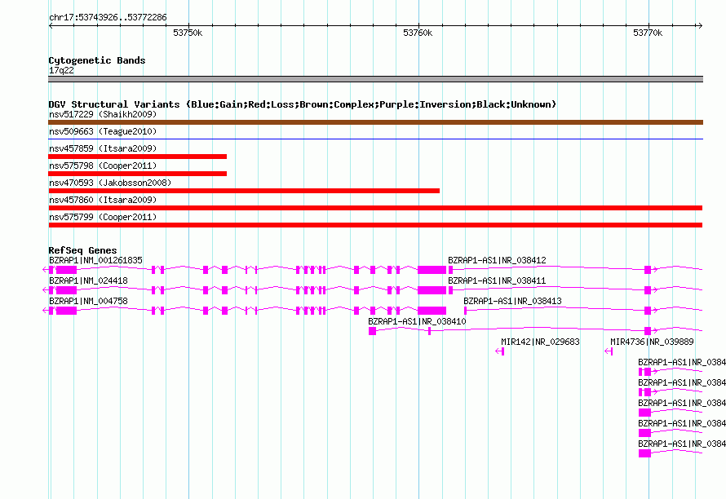Select the red loss bar under nsv575798
726x499 pixels.
coord(138,174)
